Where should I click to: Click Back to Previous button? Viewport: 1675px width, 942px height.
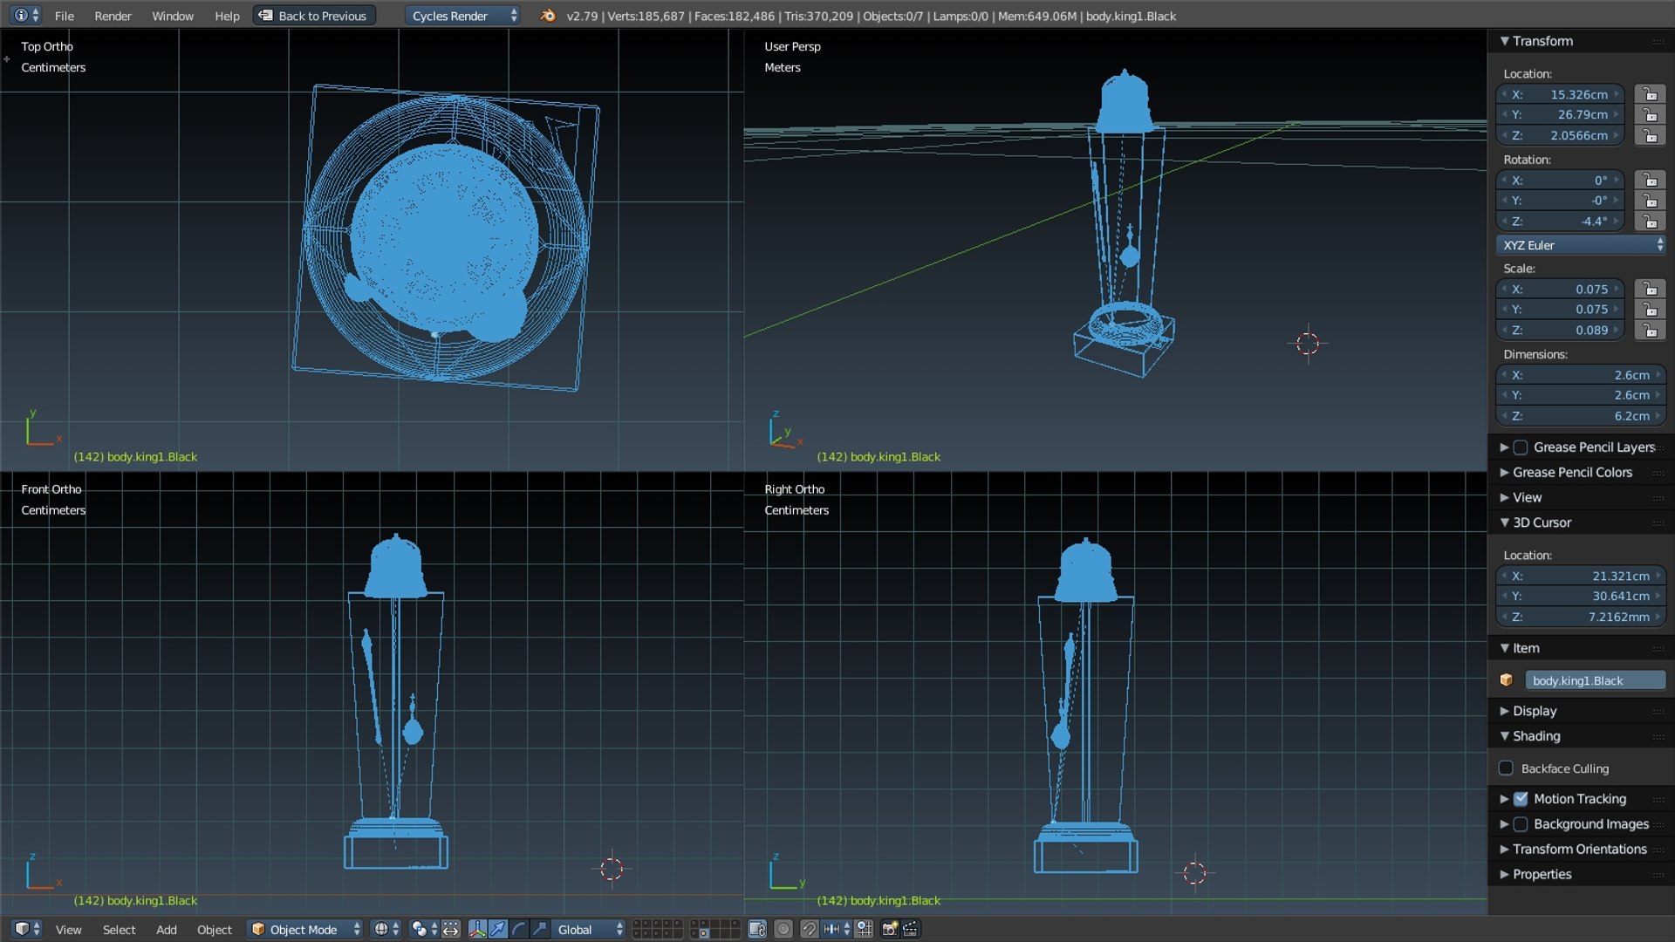point(314,15)
